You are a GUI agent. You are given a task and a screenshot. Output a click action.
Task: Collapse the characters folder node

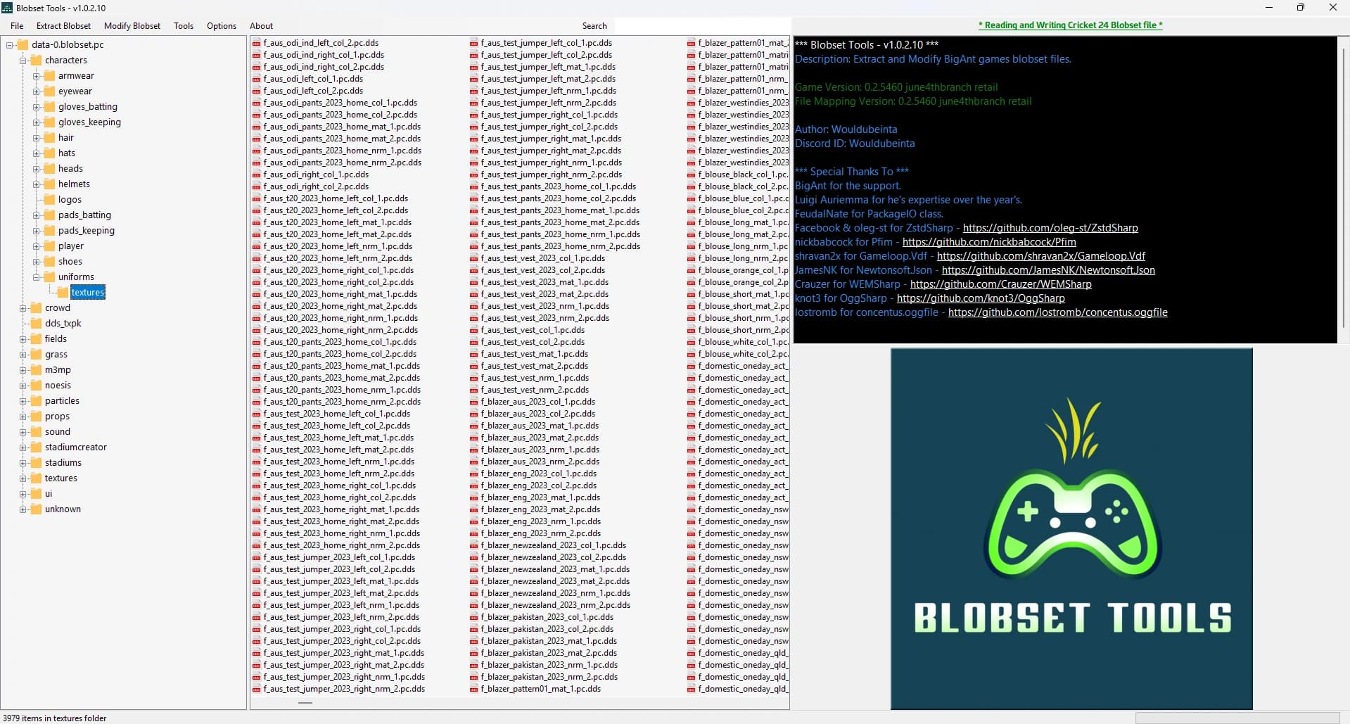pyautogui.click(x=23, y=61)
